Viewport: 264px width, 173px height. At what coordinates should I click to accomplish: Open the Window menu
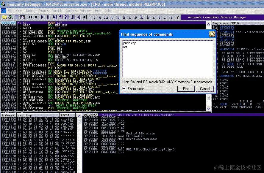click(x=86, y=11)
